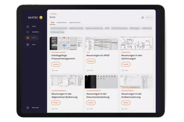
Task: Click the Babtec hexagon logo
Action: pos(41,17)
